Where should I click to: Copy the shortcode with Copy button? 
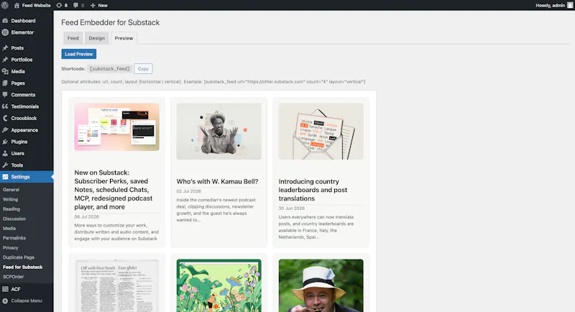coord(143,68)
